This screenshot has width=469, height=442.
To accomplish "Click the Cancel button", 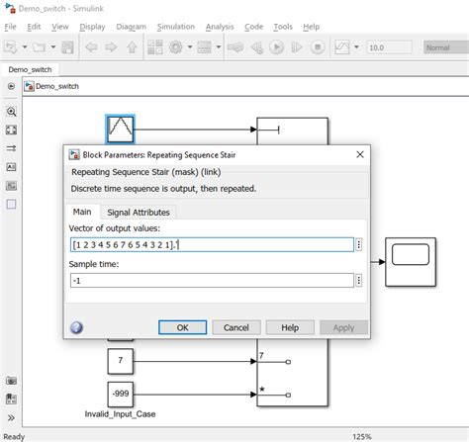I will [x=236, y=327].
